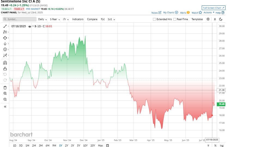Screen dimensions: 253x147
Task: Toggle the S series visibility eye icon
Action: point(29,27)
